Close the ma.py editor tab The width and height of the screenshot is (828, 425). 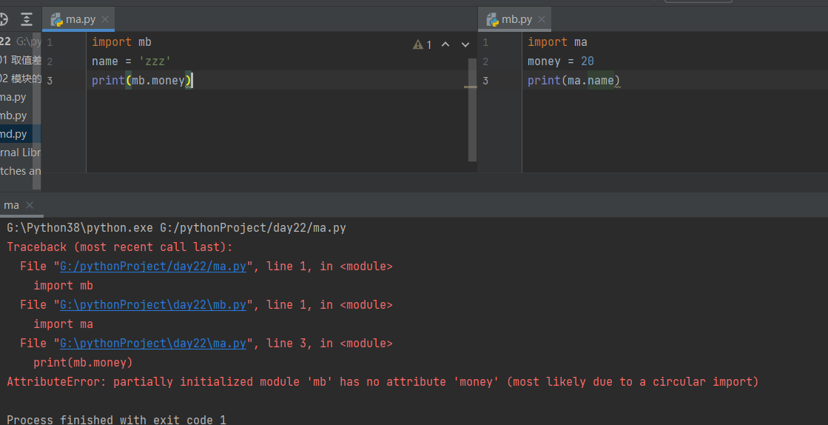click(104, 19)
